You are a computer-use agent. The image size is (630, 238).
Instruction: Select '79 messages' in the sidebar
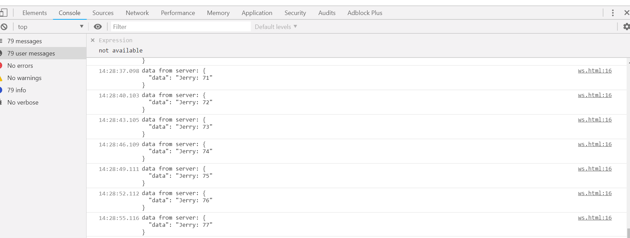25,41
